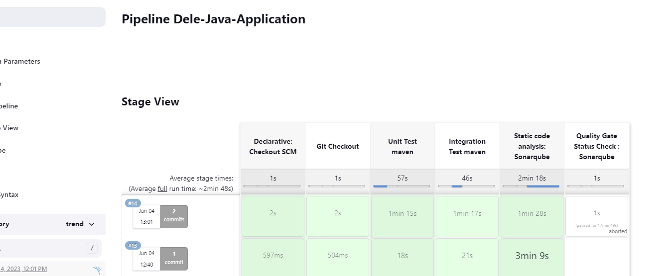Click the Git Checkout 504ms stage cell

[337, 256]
